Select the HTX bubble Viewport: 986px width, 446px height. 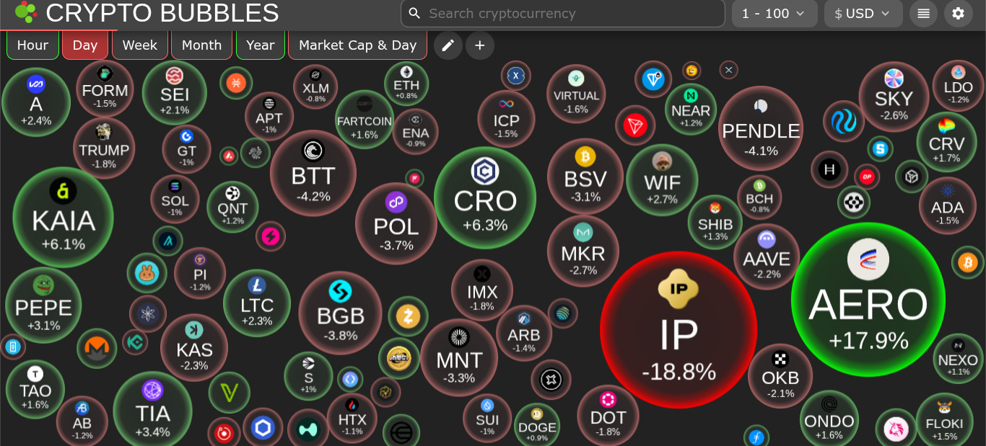[x=352, y=418]
